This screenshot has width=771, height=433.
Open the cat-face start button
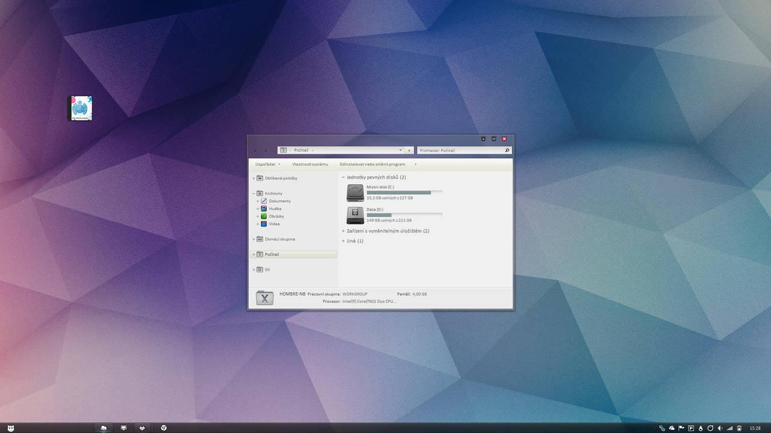[10, 428]
